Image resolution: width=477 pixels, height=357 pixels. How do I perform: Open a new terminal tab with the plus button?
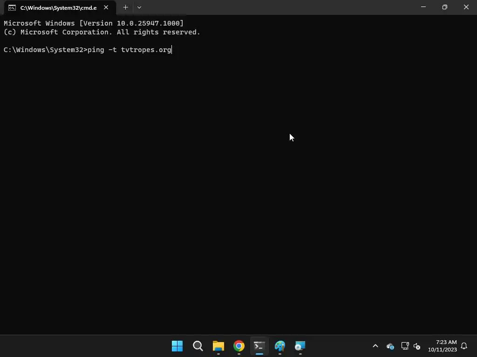pyautogui.click(x=125, y=7)
